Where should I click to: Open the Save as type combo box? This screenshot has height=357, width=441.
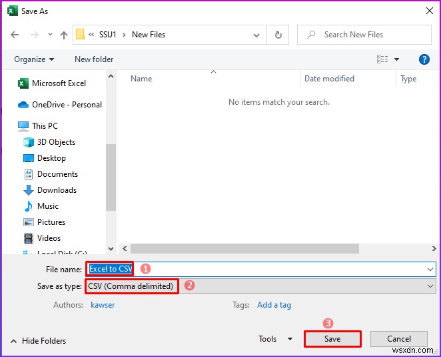pyautogui.click(x=260, y=286)
